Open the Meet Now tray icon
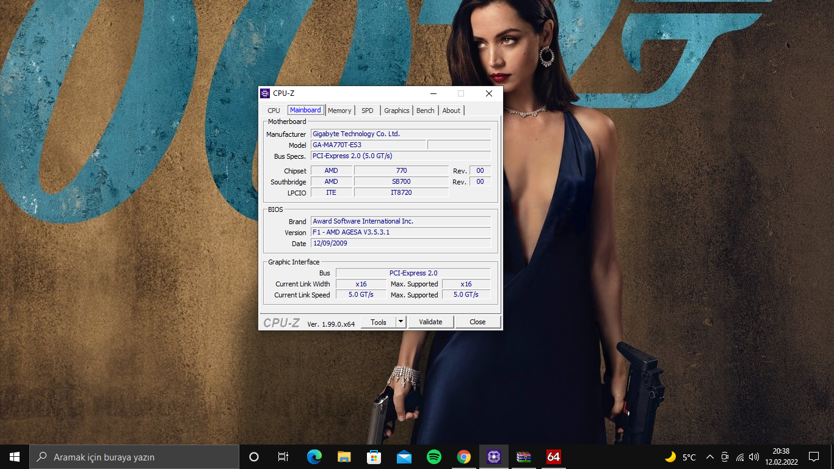Image resolution: width=834 pixels, height=469 pixels. tap(725, 457)
